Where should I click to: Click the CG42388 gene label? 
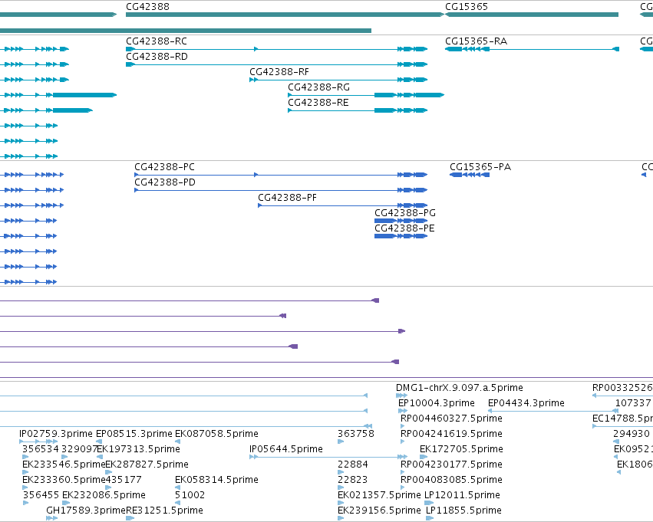(147, 7)
